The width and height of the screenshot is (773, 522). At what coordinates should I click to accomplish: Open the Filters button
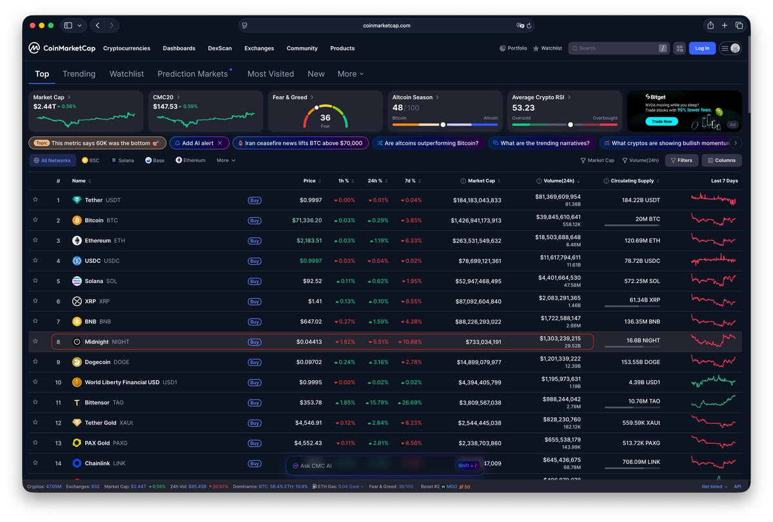(682, 160)
